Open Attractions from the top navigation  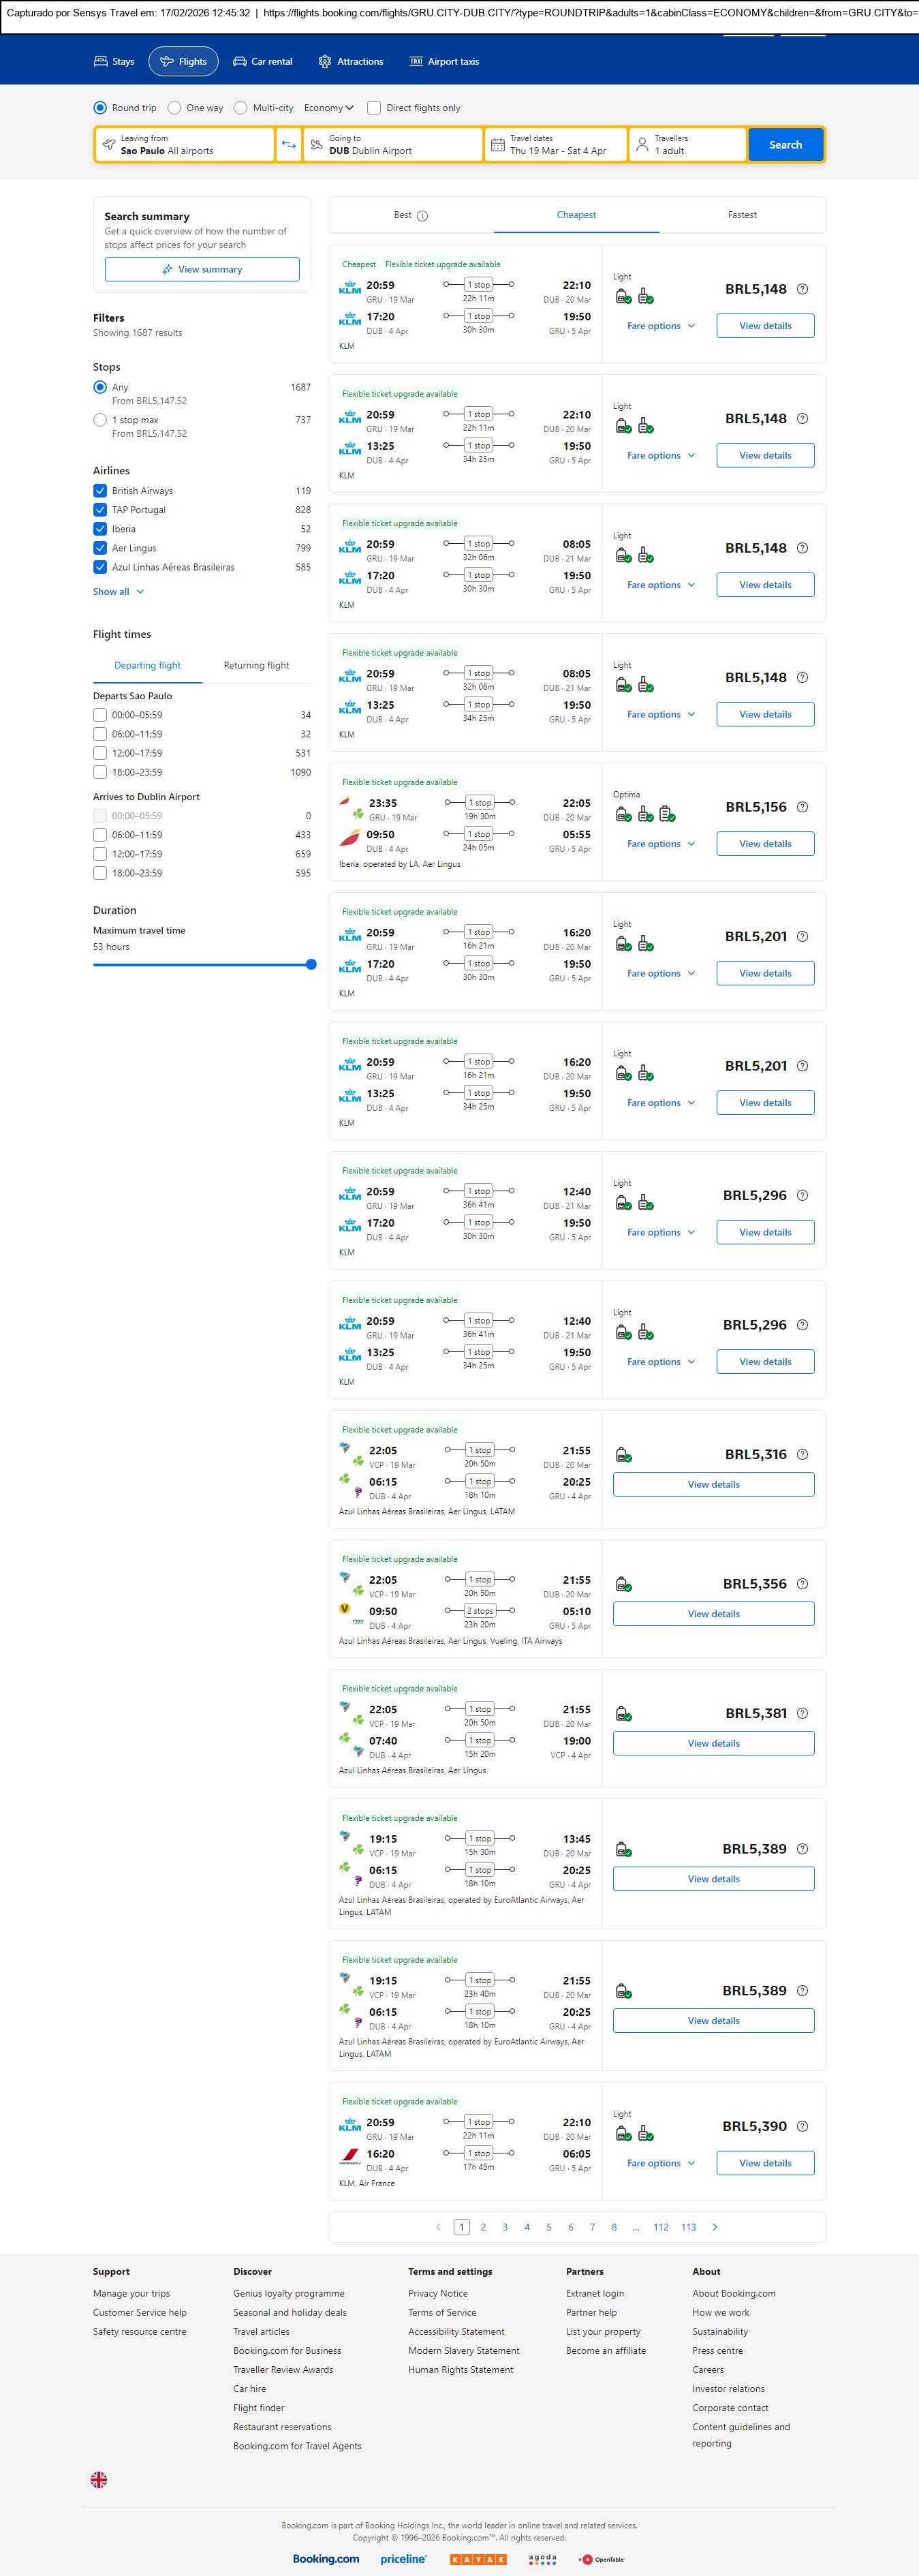coord(350,62)
